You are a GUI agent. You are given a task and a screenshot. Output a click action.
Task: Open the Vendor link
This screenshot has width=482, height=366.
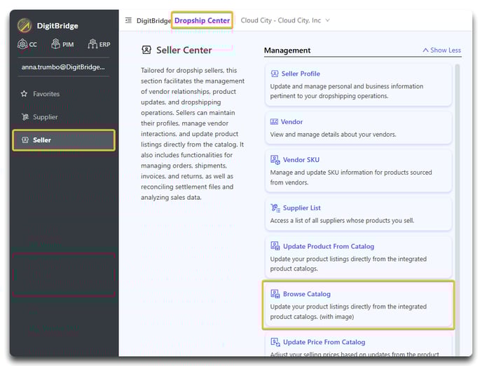click(291, 122)
